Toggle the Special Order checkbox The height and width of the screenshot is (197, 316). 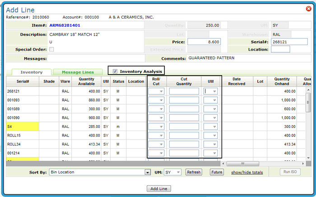click(x=51, y=49)
